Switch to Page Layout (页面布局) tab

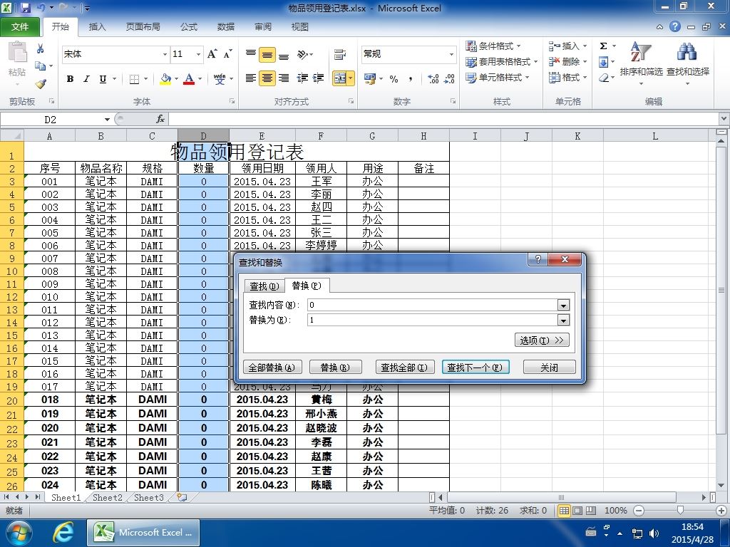[143, 26]
